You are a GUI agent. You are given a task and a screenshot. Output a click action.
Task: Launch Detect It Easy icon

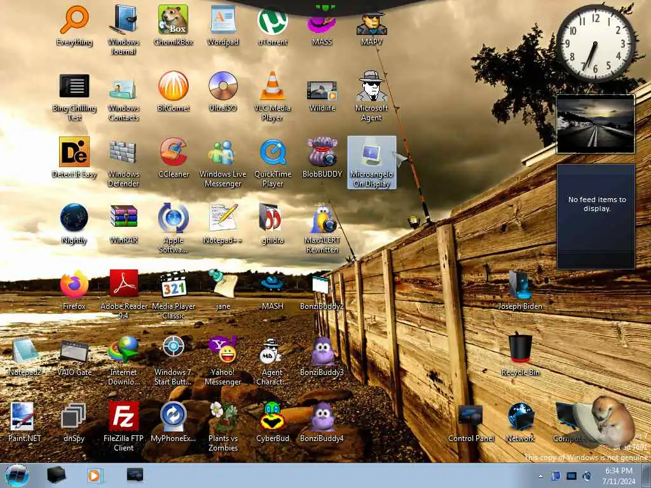pyautogui.click(x=74, y=158)
